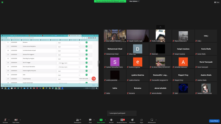The image size is (221, 124).
Task: Open share options caret beside Share Screen
Action: [105, 120]
